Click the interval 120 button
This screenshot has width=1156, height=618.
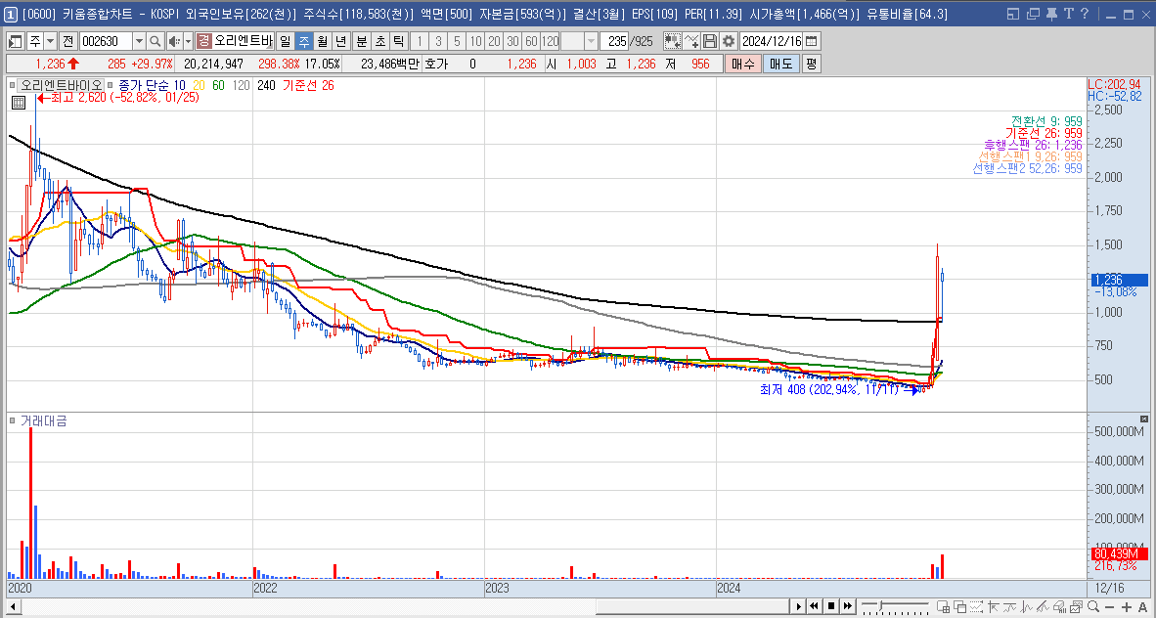click(550, 41)
